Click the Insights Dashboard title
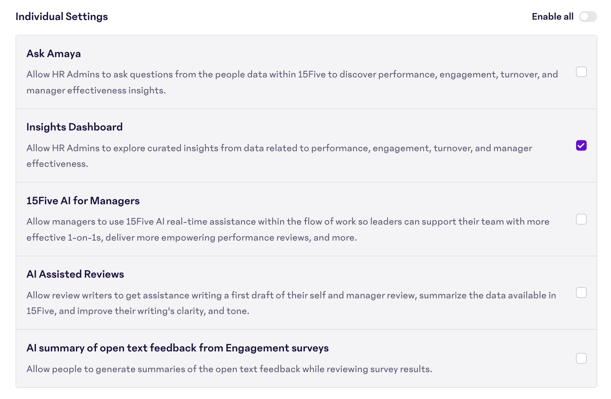Image resolution: width=611 pixels, height=399 pixels. [x=75, y=127]
